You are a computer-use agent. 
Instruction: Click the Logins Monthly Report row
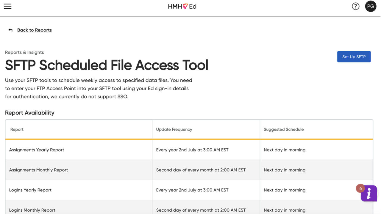32,210
